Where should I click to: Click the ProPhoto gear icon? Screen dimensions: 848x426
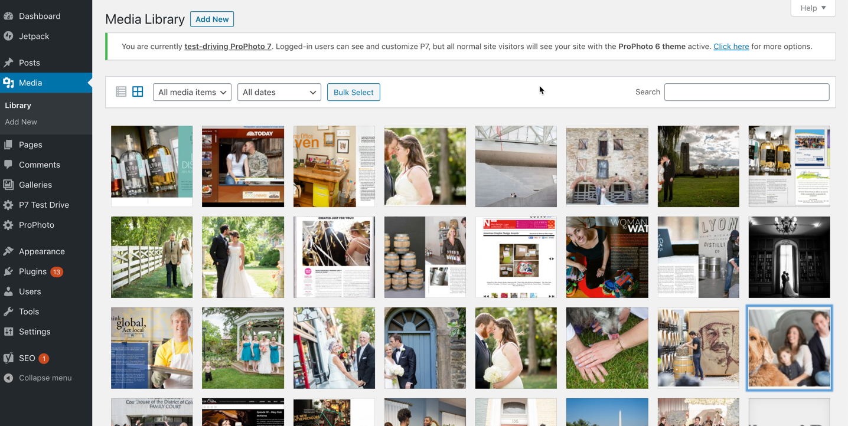point(8,225)
